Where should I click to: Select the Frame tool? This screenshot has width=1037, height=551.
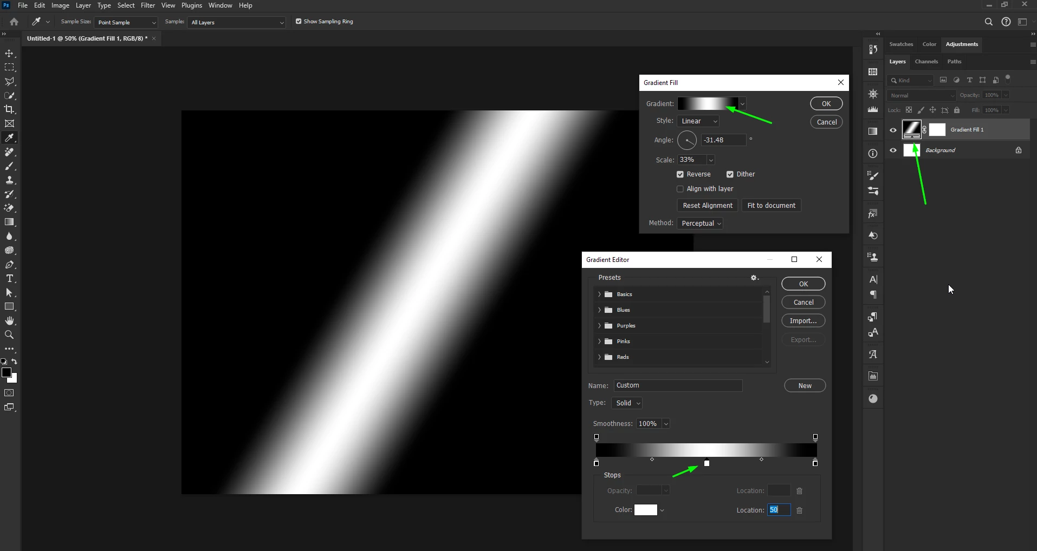[9, 124]
